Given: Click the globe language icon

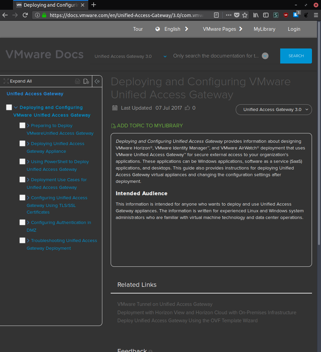Looking at the screenshot, I should click(157, 29).
